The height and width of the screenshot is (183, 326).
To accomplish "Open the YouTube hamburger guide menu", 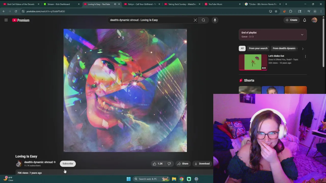I will pyautogui.click(x=6, y=20).
